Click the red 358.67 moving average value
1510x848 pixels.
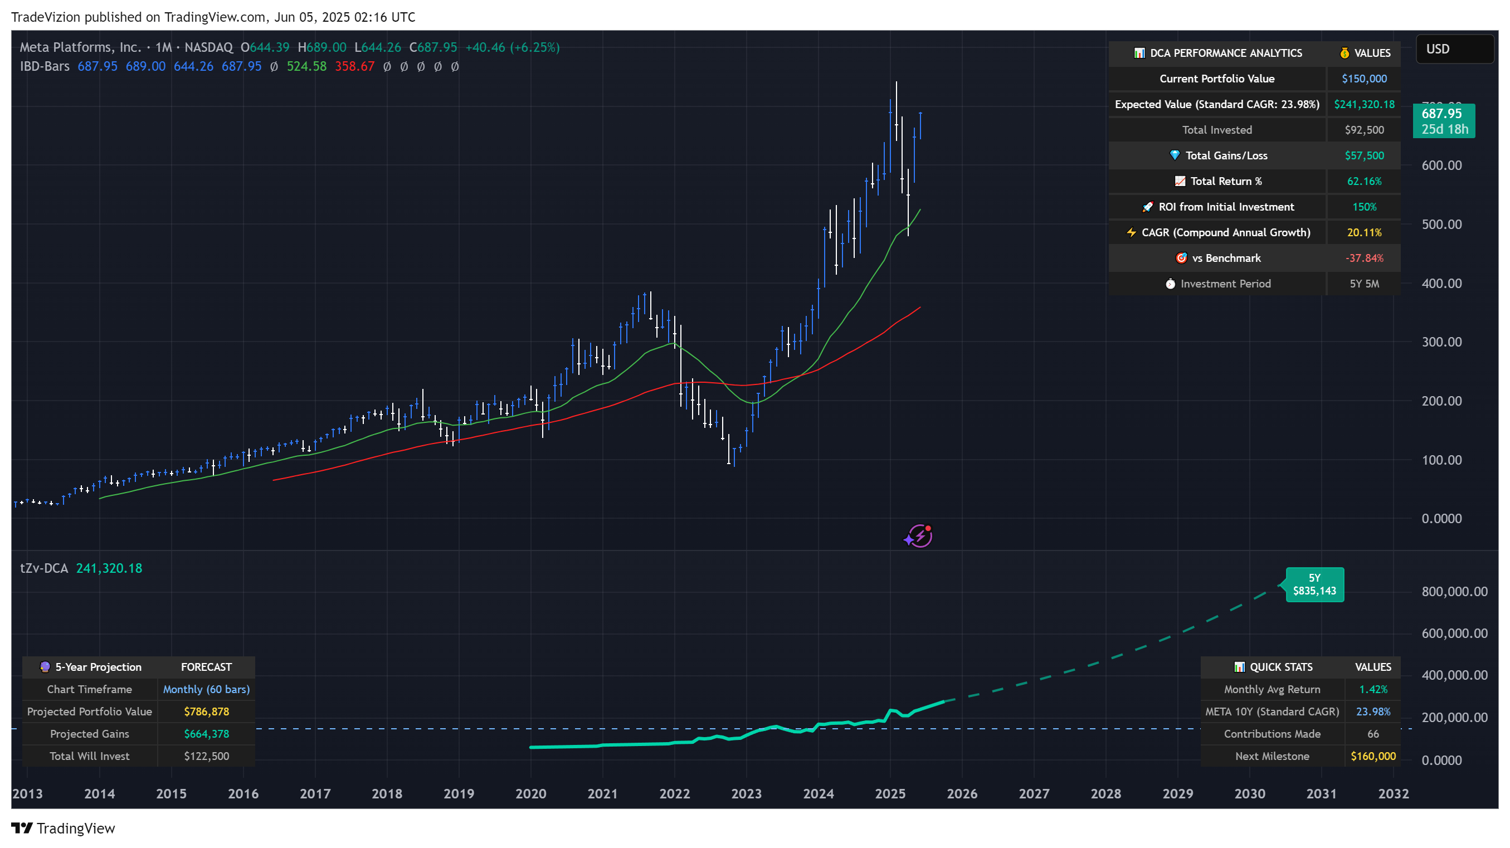click(x=354, y=66)
